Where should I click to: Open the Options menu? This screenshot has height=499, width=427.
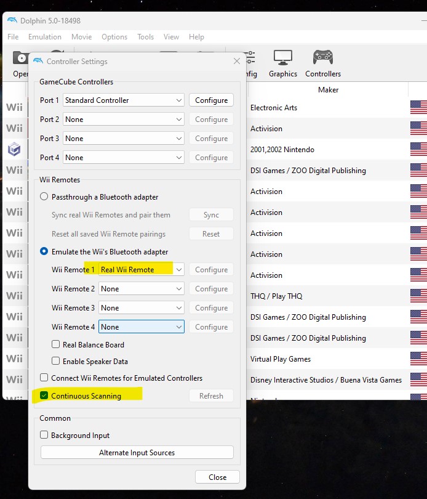click(114, 37)
